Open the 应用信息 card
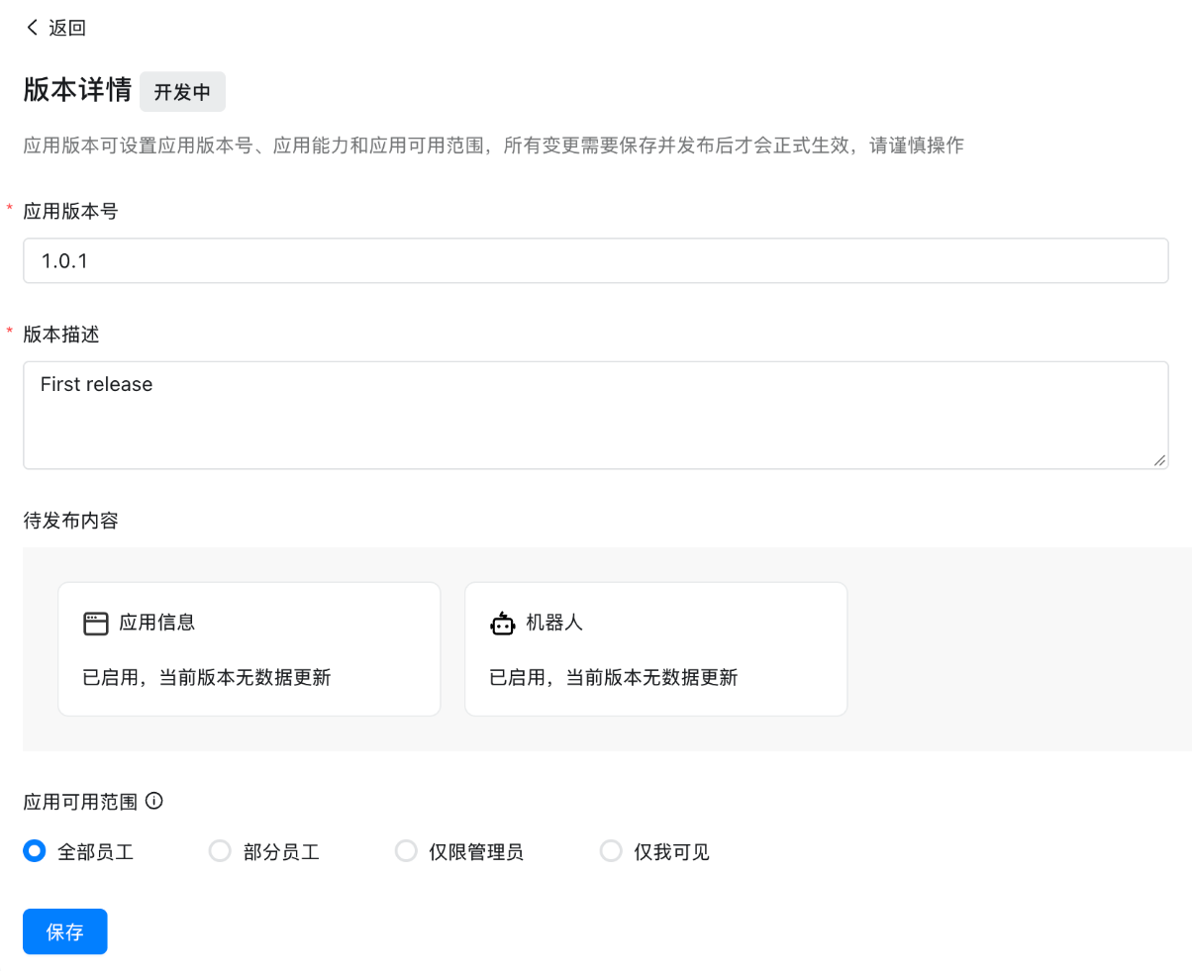This screenshot has height=971, width=1192. point(249,648)
